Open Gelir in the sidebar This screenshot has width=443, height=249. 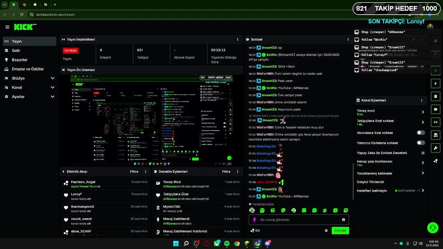(x=29, y=50)
